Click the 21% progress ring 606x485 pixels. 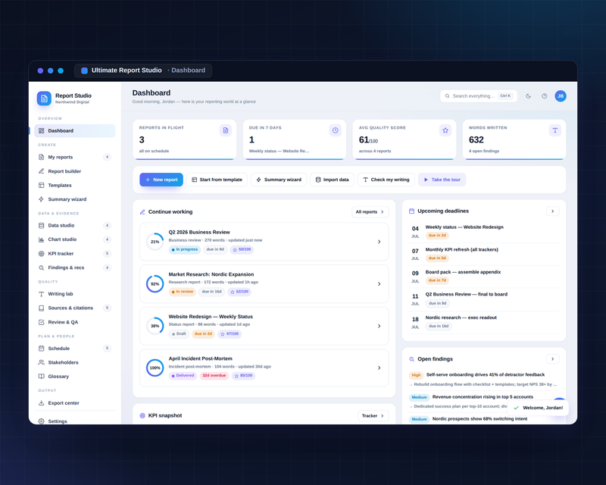click(155, 242)
